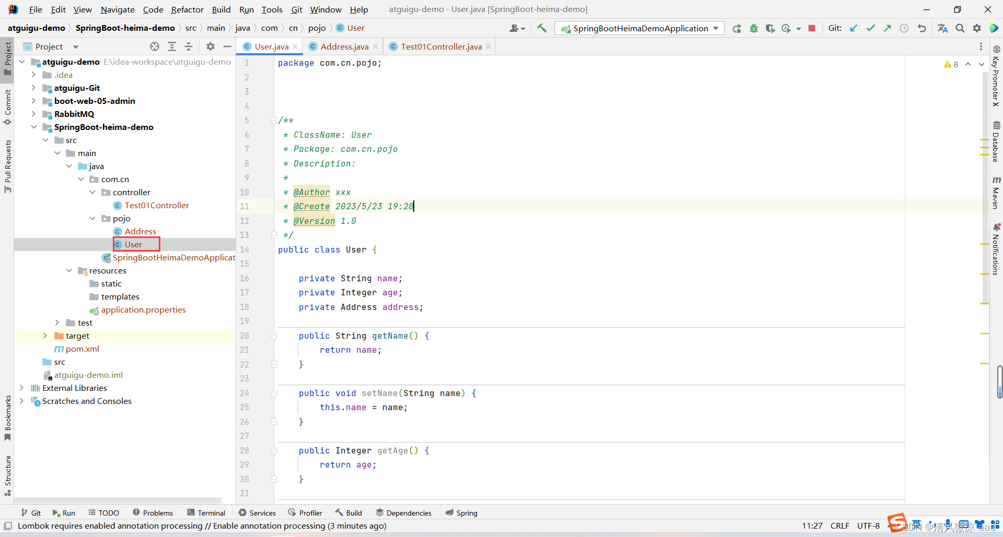Viewport: 1003px width, 537px height.
Task: Open Key Promoter X side panel
Action: click(996, 76)
